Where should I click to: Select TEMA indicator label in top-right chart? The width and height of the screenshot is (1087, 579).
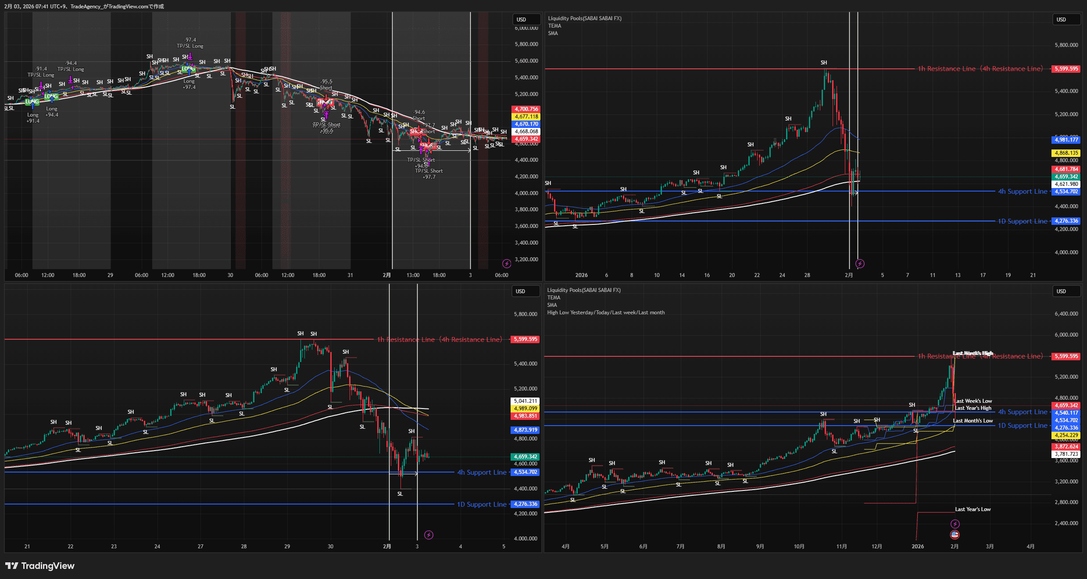pyautogui.click(x=554, y=26)
